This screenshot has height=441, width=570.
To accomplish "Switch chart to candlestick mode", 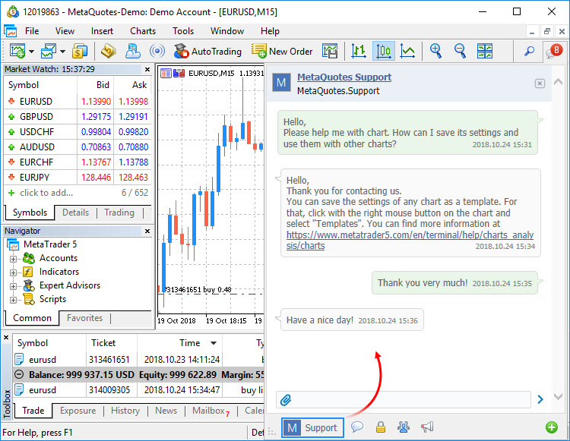I will pyautogui.click(x=384, y=51).
